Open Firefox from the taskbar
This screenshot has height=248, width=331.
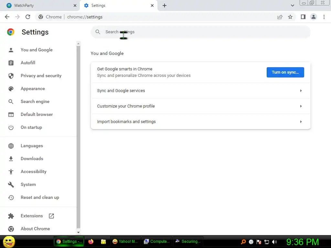[x=91, y=242]
